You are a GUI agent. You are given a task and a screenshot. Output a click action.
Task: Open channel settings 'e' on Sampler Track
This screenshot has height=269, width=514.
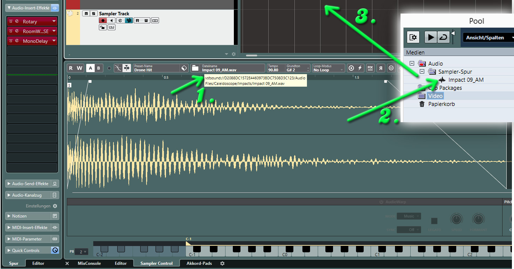click(x=120, y=21)
